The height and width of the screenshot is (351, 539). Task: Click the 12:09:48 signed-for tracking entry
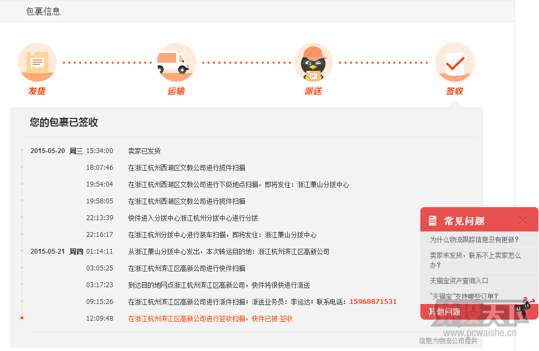[x=210, y=319]
